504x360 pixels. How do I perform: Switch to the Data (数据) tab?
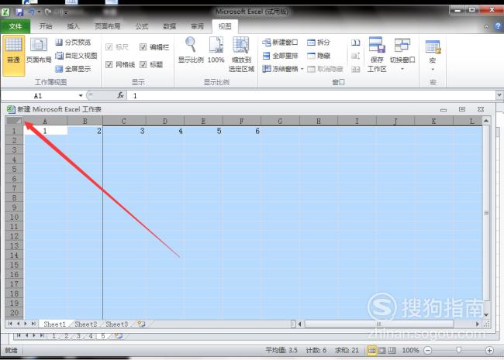click(169, 26)
